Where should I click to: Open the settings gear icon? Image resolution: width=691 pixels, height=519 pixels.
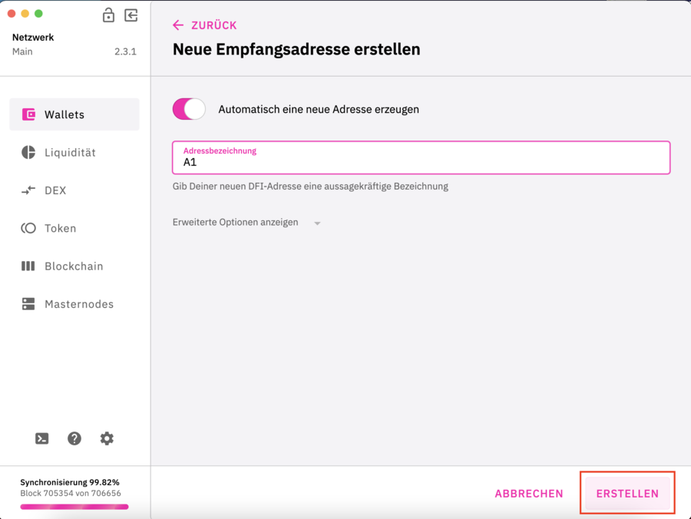coord(107,438)
